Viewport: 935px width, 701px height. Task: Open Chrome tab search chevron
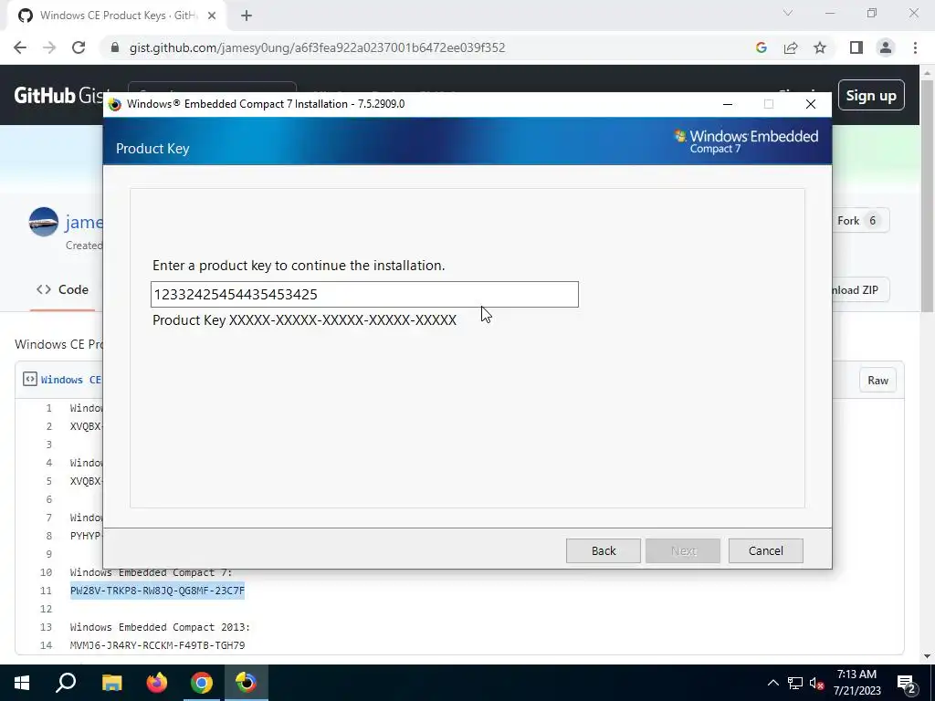788,13
